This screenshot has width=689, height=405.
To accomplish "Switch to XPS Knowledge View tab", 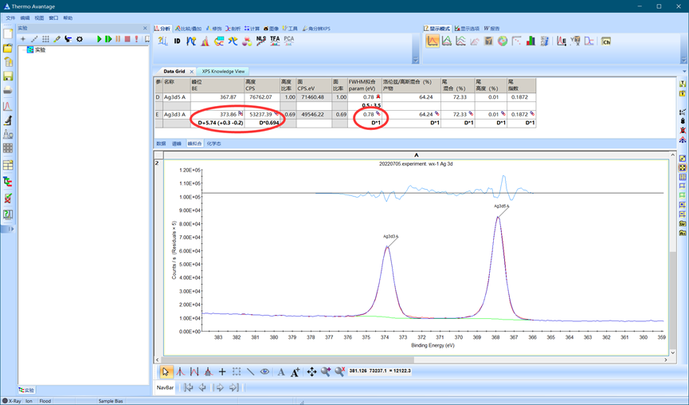I will [223, 71].
